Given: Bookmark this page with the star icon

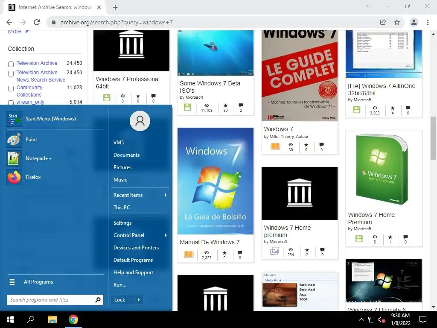Looking at the screenshot, I should (397, 22).
